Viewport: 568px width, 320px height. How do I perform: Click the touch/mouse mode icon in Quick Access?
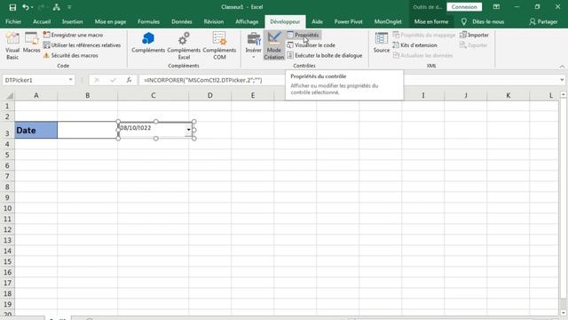[56, 7]
